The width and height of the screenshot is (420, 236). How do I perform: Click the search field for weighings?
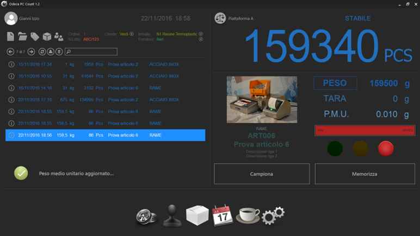point(91,52)
